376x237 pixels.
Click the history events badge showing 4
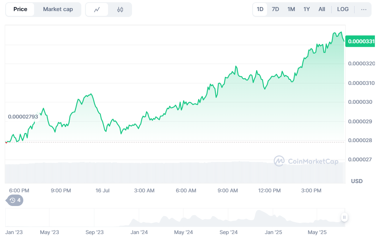(x=15, y=200)
